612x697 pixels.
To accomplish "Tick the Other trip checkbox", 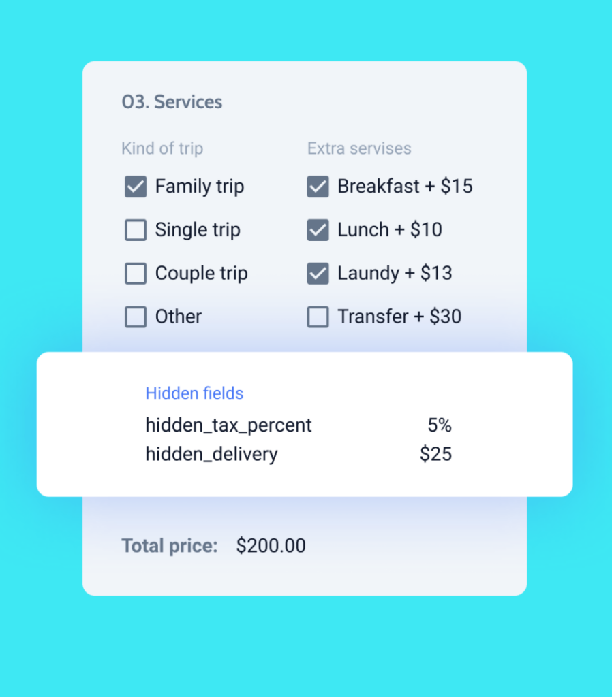I will [136, 317].
